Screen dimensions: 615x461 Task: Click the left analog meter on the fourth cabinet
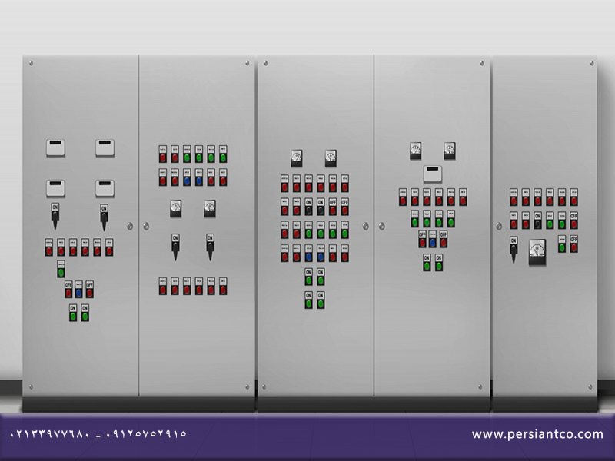click(415, 151)
